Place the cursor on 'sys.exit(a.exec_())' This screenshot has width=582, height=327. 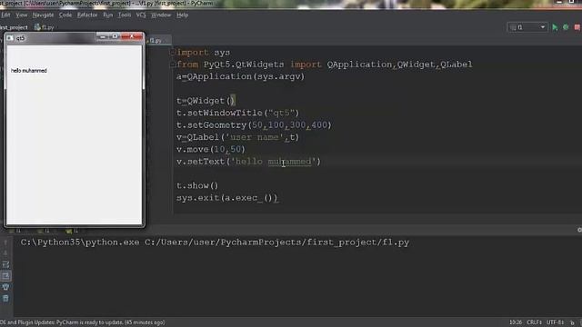pos(227,198)
